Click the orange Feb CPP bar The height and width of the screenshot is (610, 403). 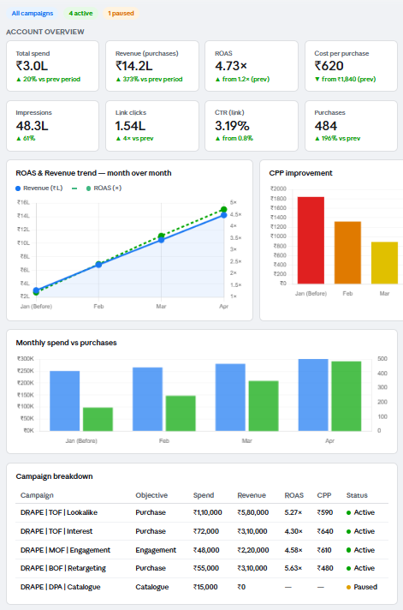[348, 253]
